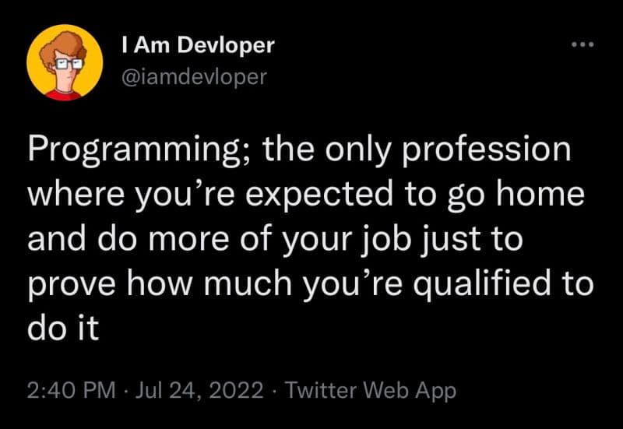Select the word qualified in the tweet

[481, 285]
